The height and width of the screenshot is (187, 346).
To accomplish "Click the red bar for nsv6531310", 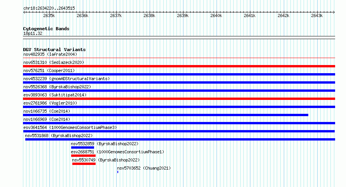I will click(179, 66).
